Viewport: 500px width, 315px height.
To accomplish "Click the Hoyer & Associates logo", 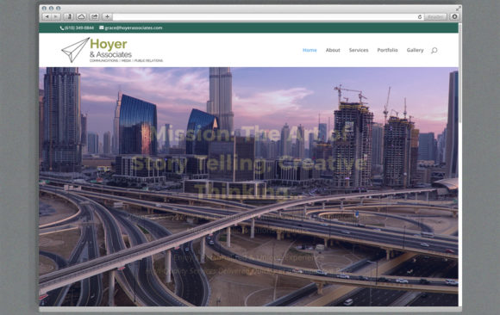I will click(112, 50).
